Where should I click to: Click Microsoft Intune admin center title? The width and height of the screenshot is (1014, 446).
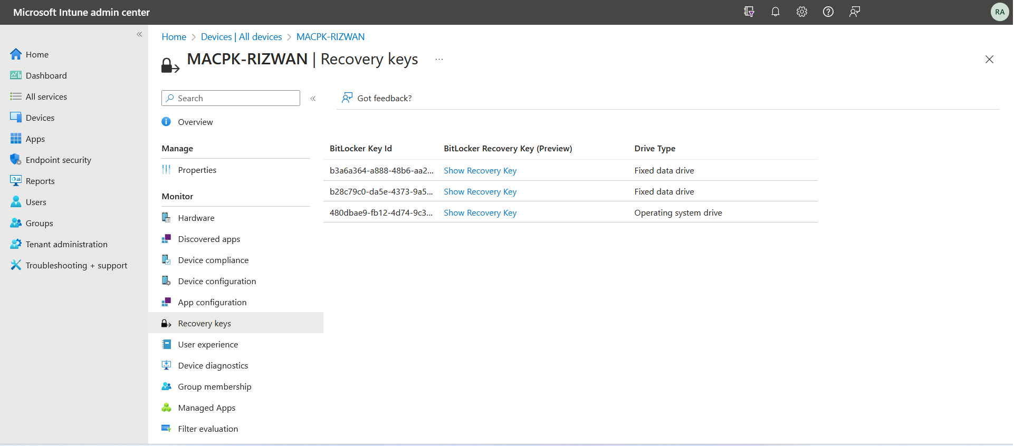pos(81,12)
